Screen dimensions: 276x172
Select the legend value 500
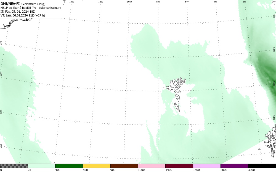[x=85, y=170]
